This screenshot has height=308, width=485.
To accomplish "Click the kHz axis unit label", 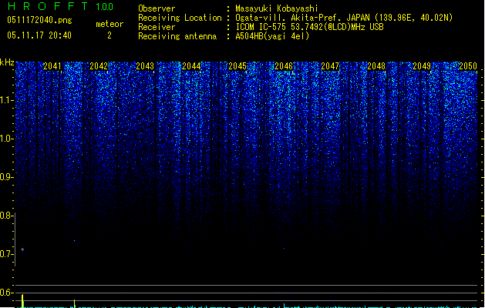I will tap(7, 62).
